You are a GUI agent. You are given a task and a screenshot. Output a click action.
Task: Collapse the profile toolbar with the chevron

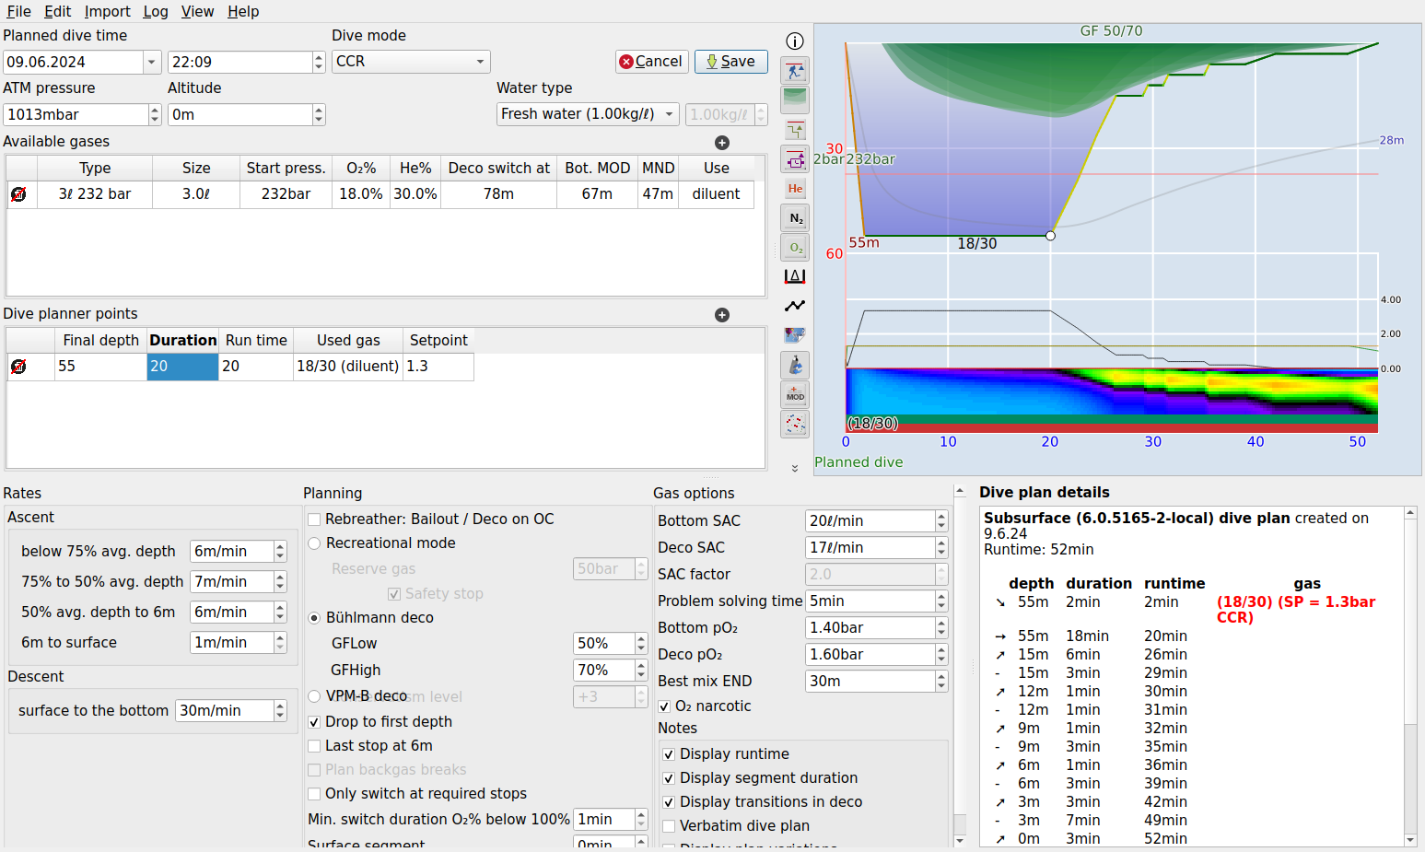(794, 469)
